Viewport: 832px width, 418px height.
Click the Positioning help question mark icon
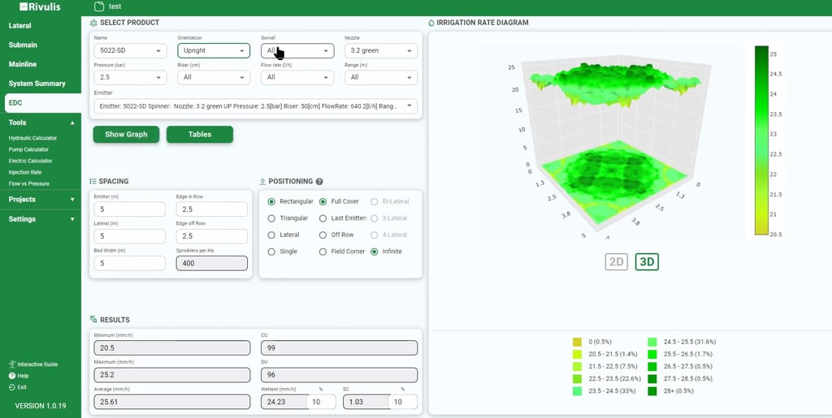pos(319,182)
